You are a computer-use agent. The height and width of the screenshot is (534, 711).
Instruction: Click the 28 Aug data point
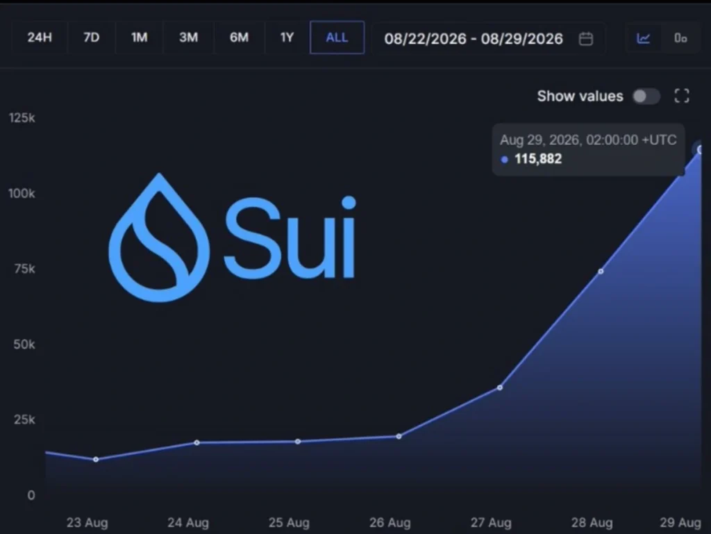[601, 272]
